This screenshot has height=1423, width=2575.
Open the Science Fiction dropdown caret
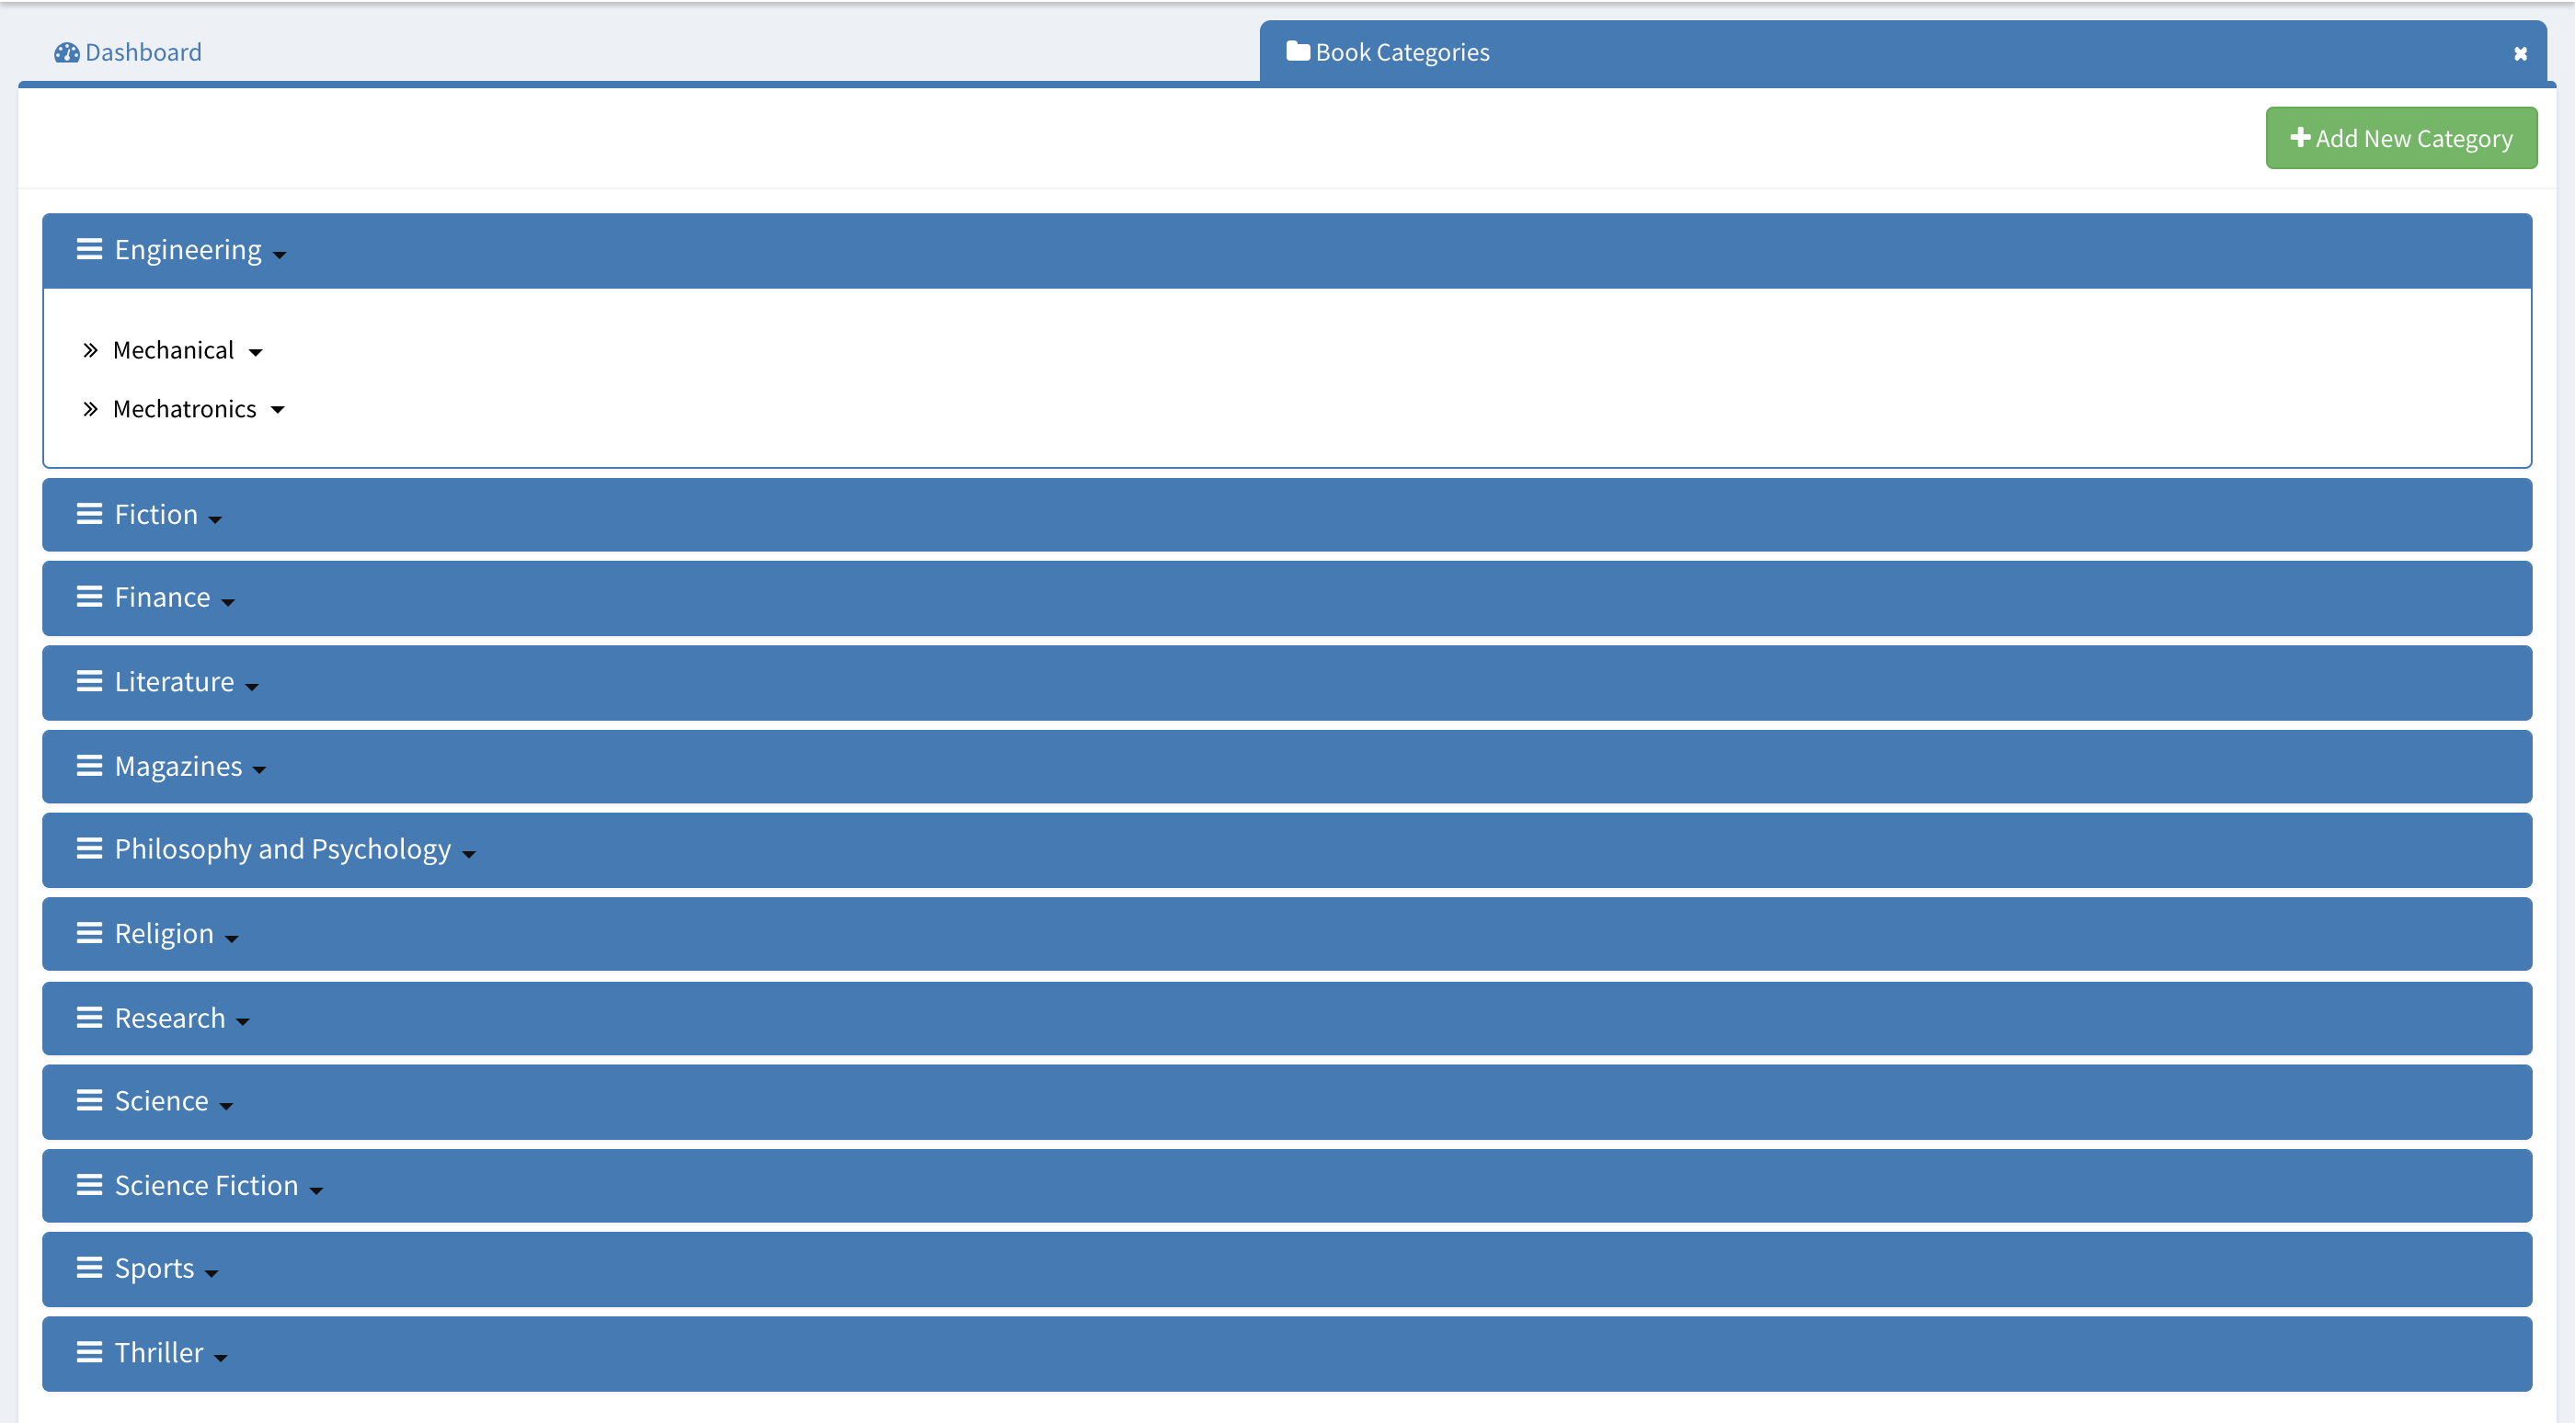(x=315, y=1191)
